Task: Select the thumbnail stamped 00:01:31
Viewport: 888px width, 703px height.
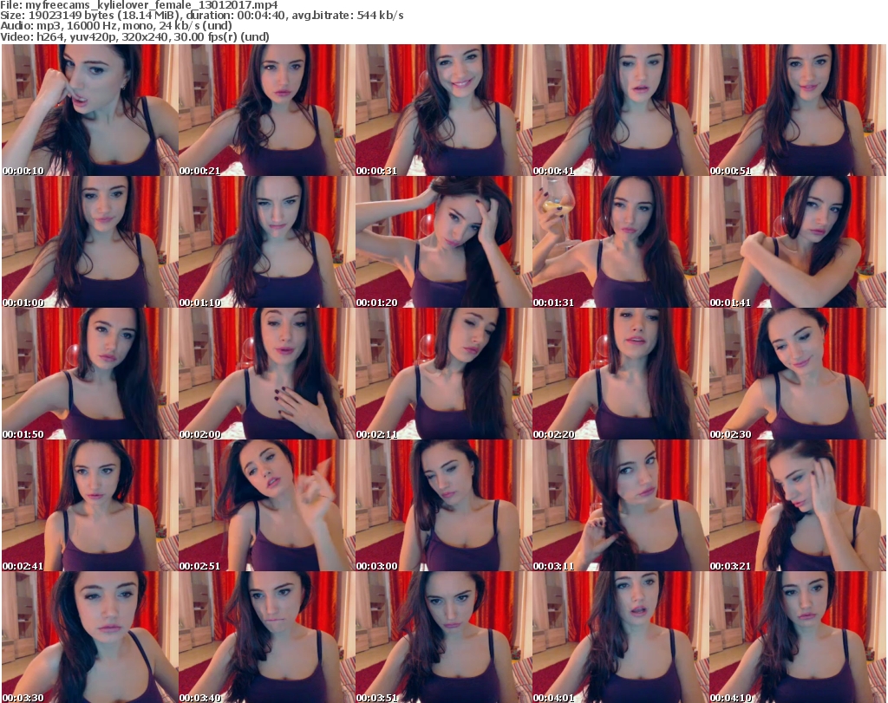Action: [621, 242]
